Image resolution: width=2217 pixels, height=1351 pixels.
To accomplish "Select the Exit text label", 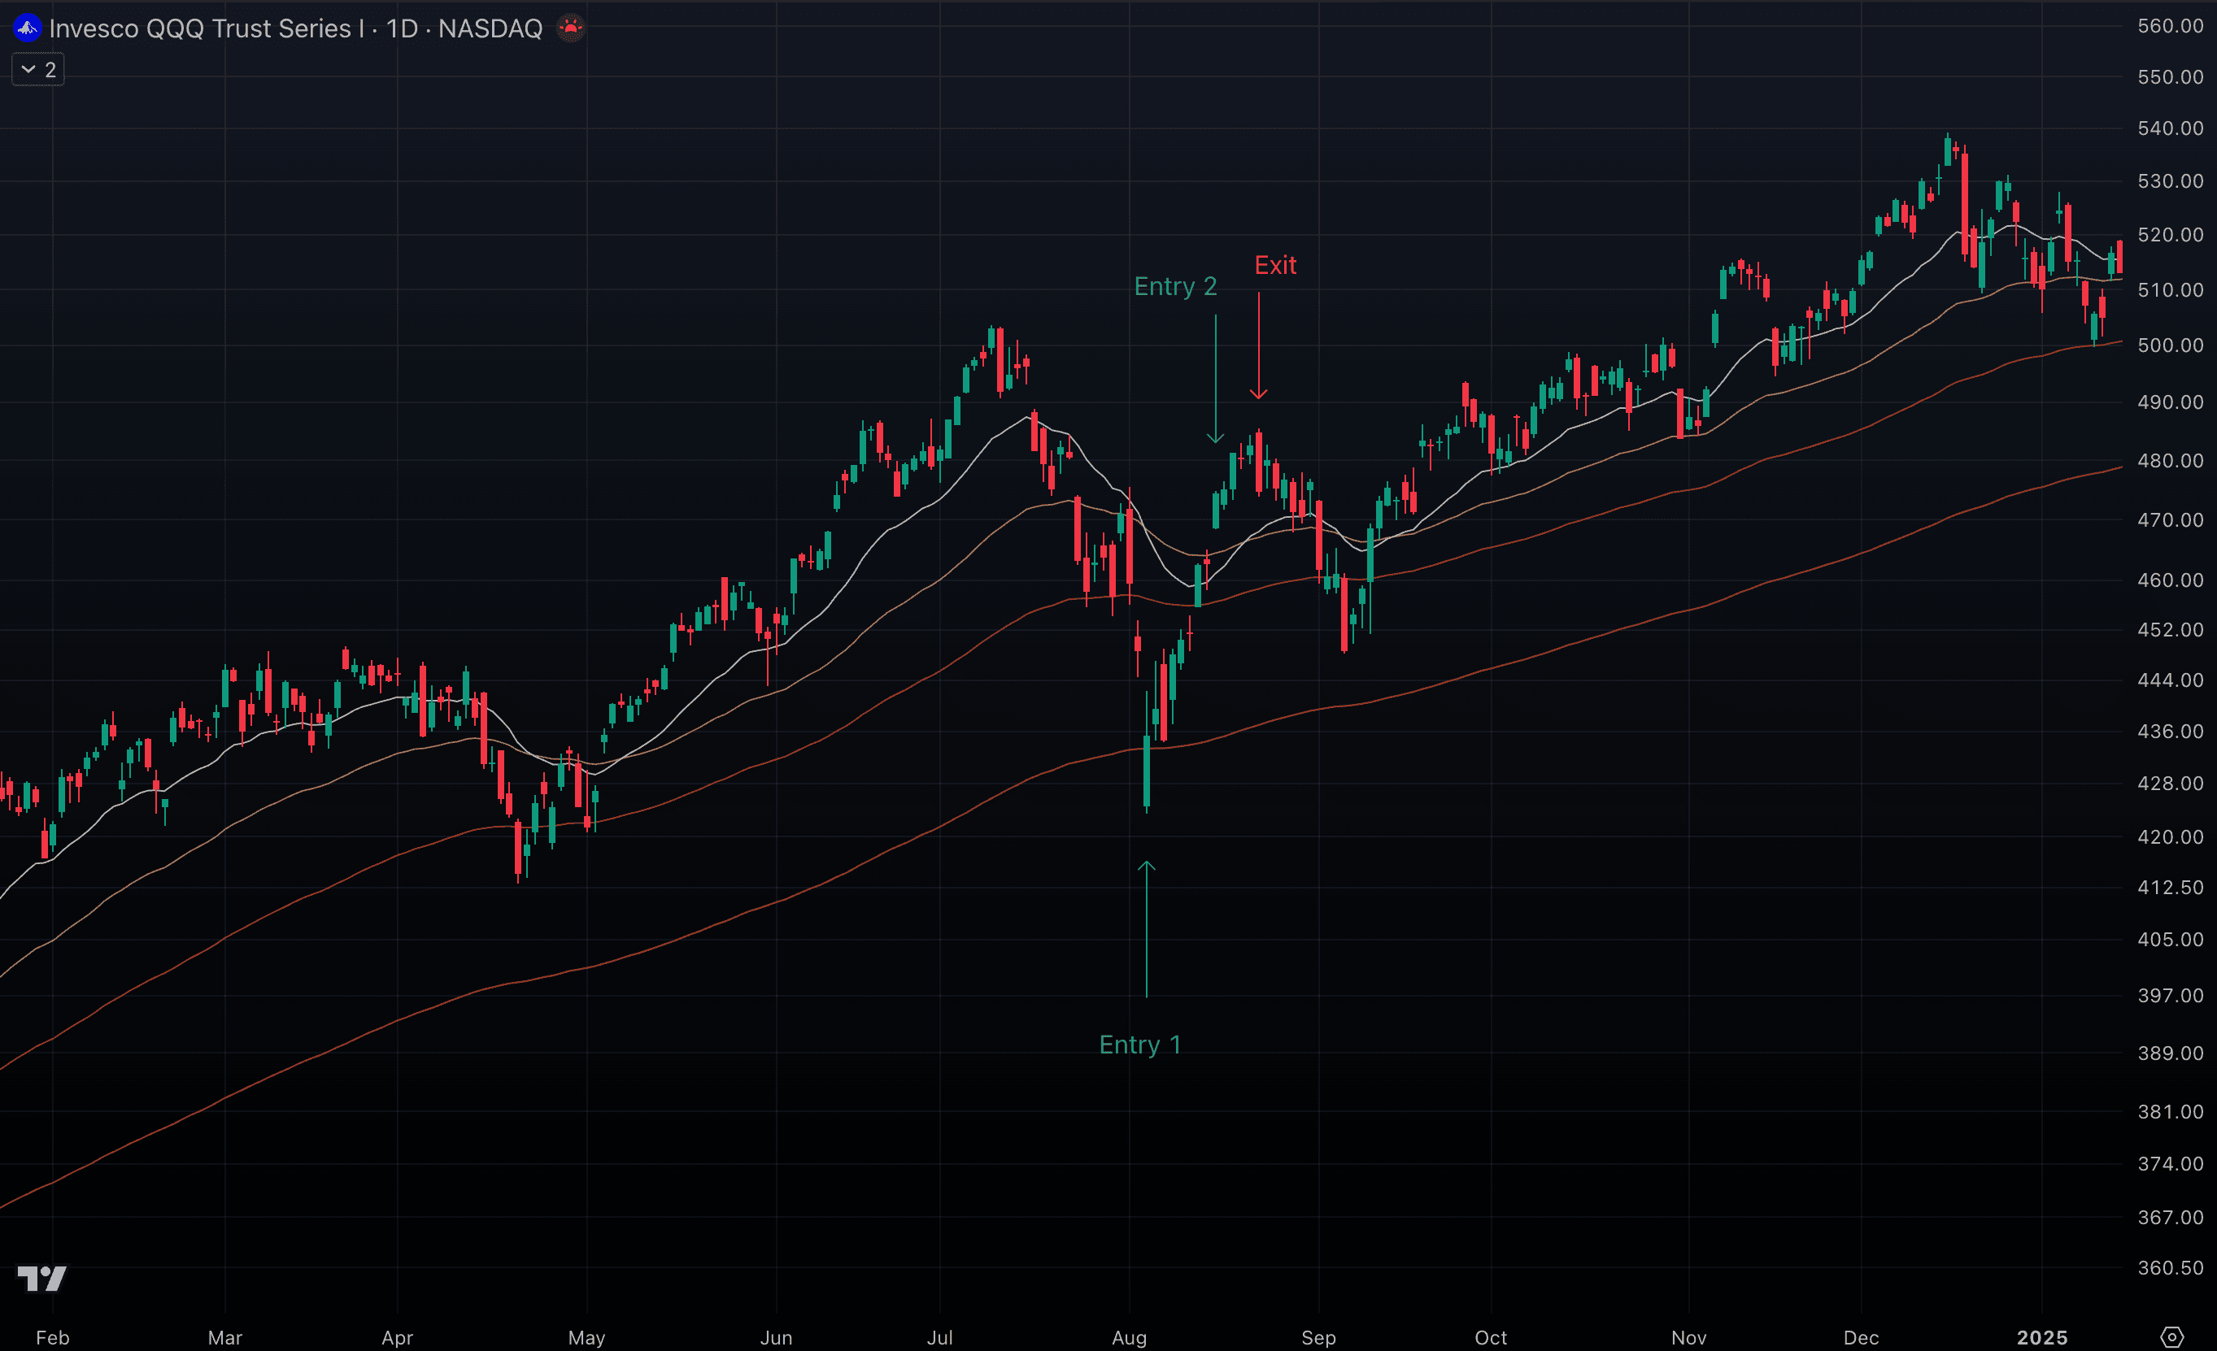I will [x=1275, y=265].
